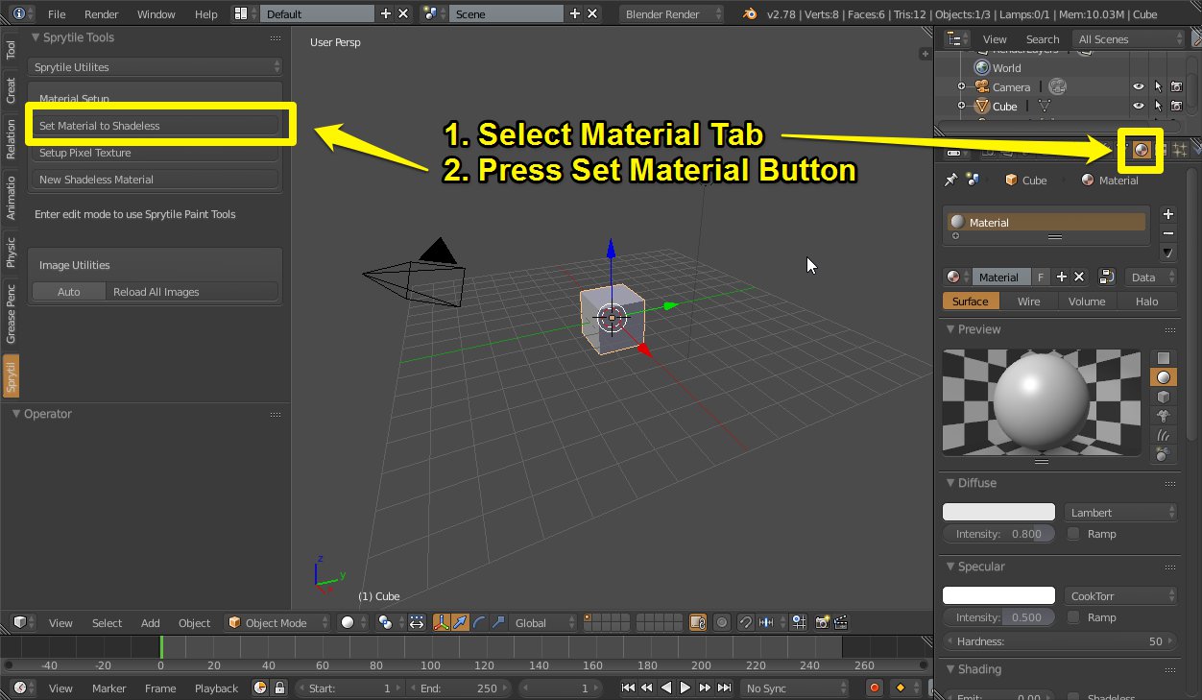The height and width of the screenshot is (700, 1202).
Task: Enable the scale manipulator icon
Action: [x=497, y=622]
